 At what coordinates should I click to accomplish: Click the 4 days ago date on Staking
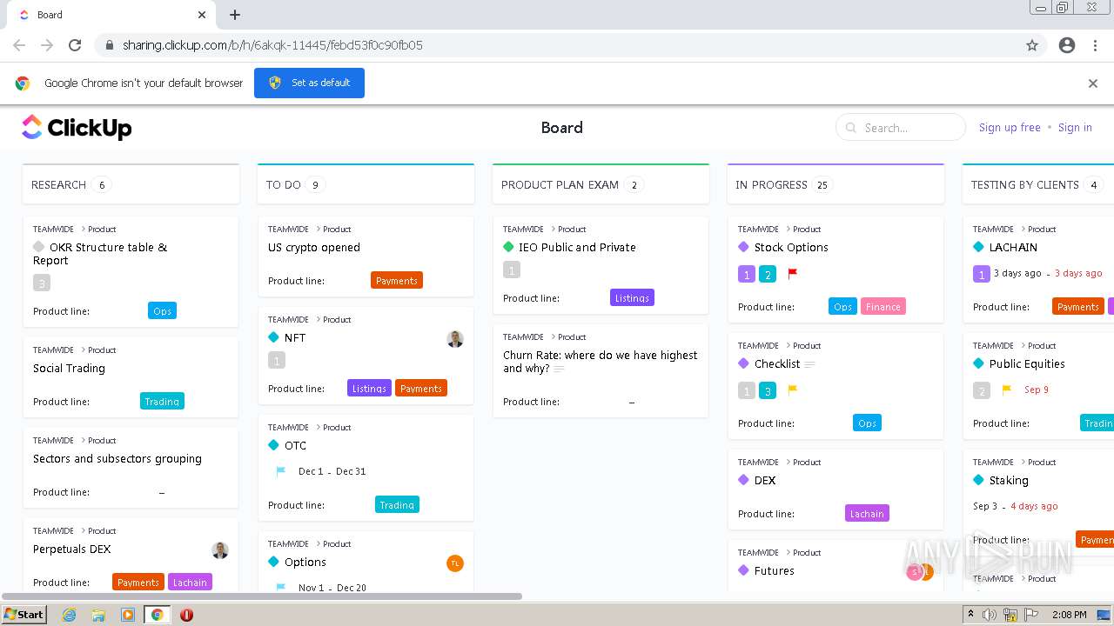click(x=1034, y=506)
